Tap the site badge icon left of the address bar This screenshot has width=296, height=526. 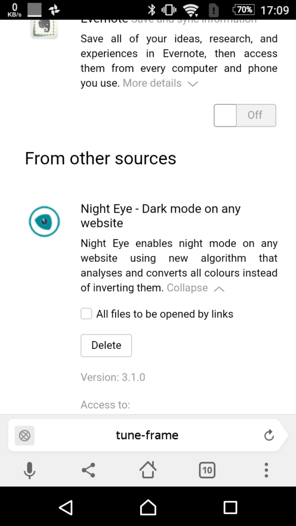coord(24,435)
